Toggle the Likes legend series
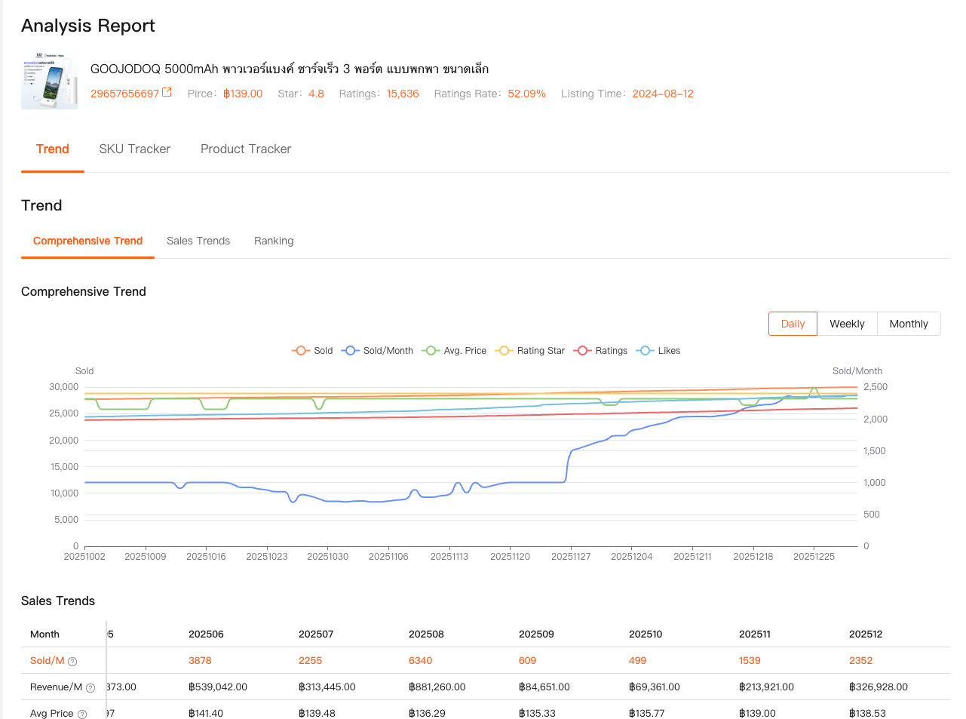 (x=658, y=351)
